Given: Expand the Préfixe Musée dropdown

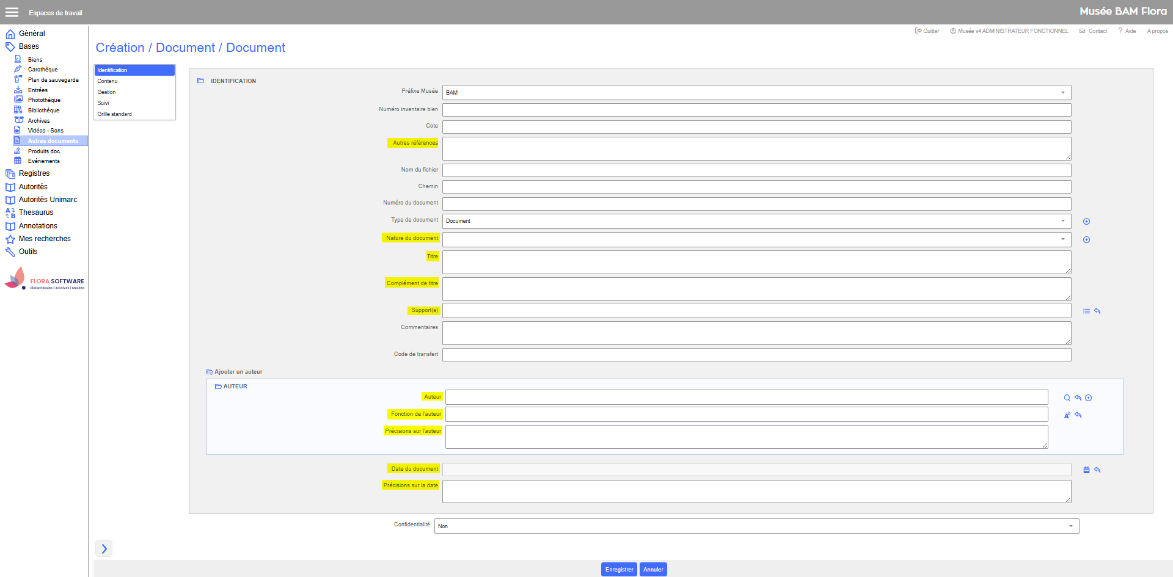Looking at the screenshot, I should (x=1062, y=93).
